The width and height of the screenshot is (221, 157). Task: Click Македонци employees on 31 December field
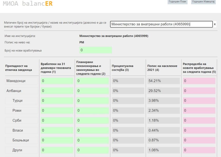(57, 81)
